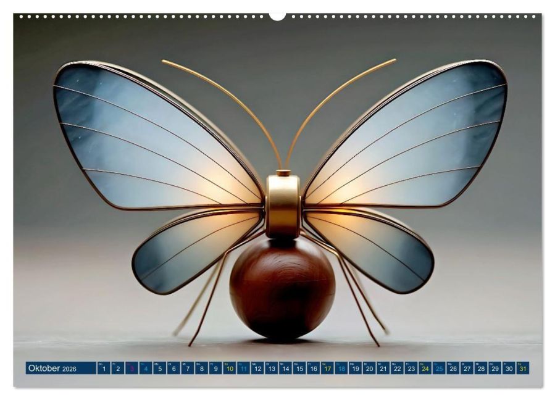Choose day 18 in blue
The width and height of the screenshot is (555, 400).
pos(341,368)
